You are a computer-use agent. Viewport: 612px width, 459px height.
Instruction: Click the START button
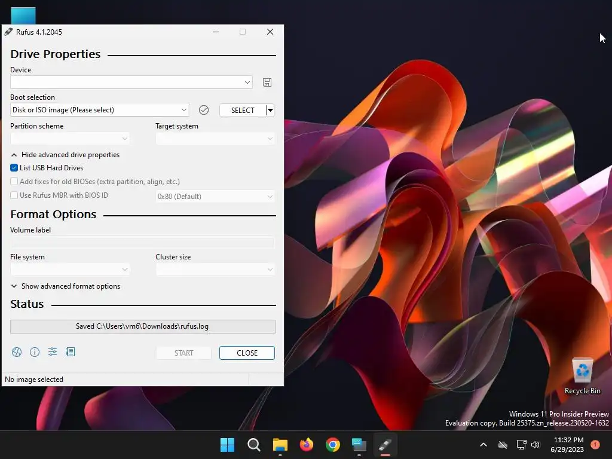coord(184,353)
